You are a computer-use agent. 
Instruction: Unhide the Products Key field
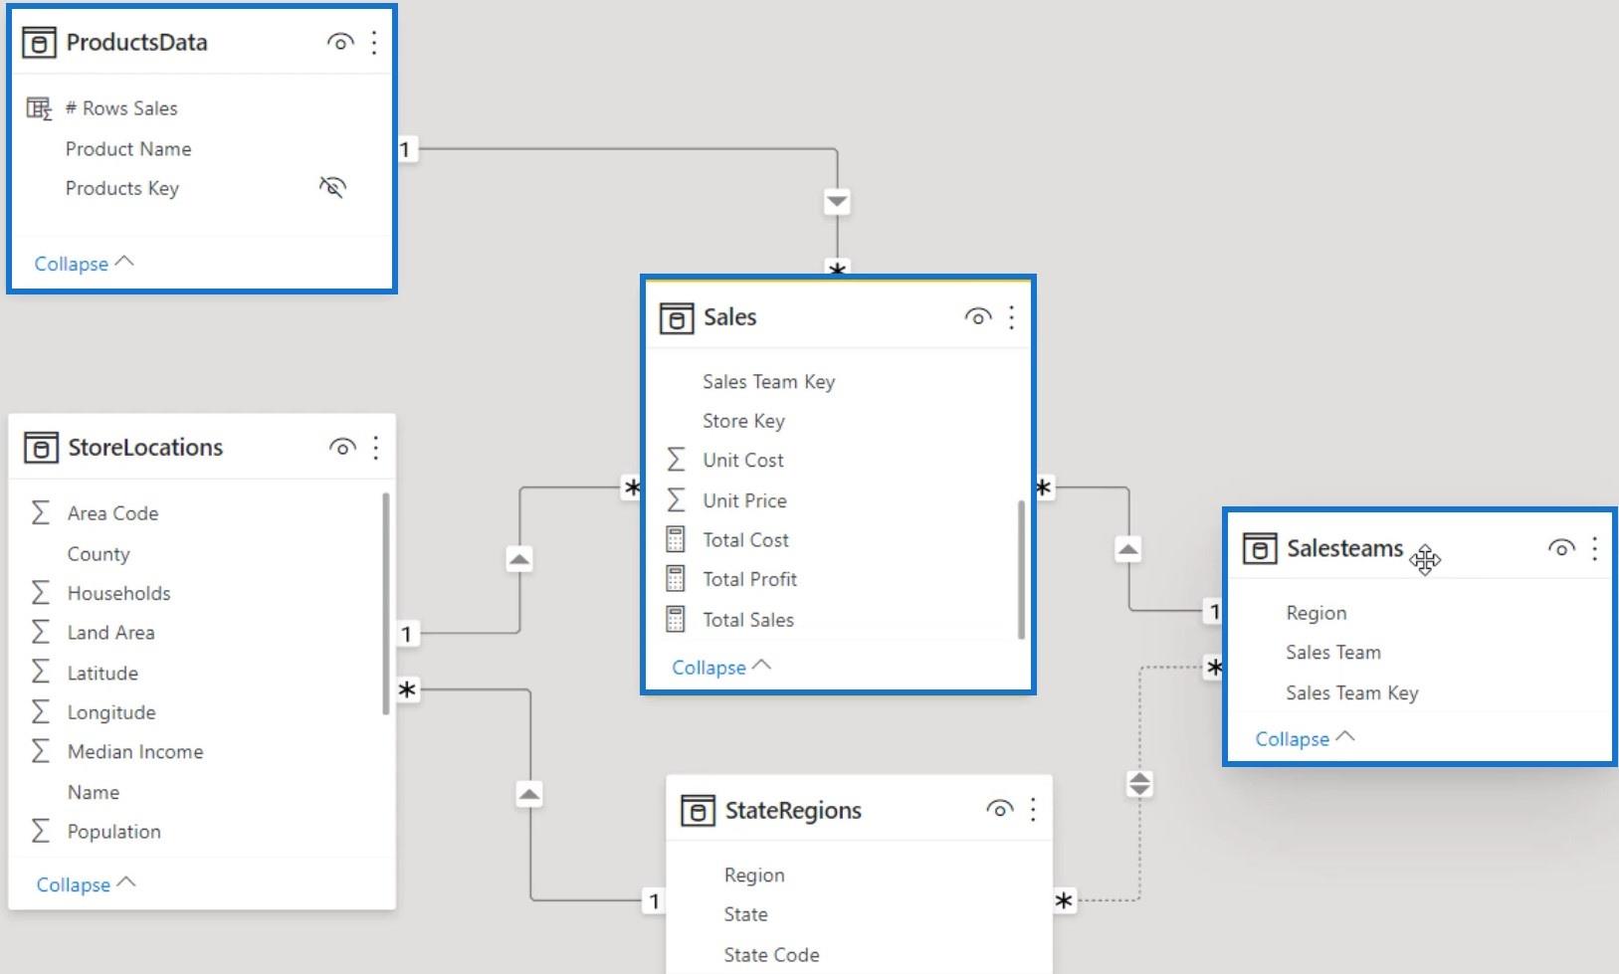332,187
